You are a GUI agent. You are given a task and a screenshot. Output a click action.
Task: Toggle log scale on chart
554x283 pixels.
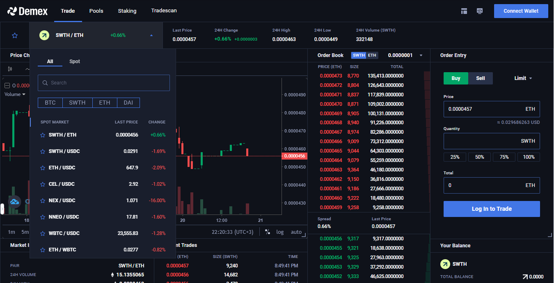point(280,232)
